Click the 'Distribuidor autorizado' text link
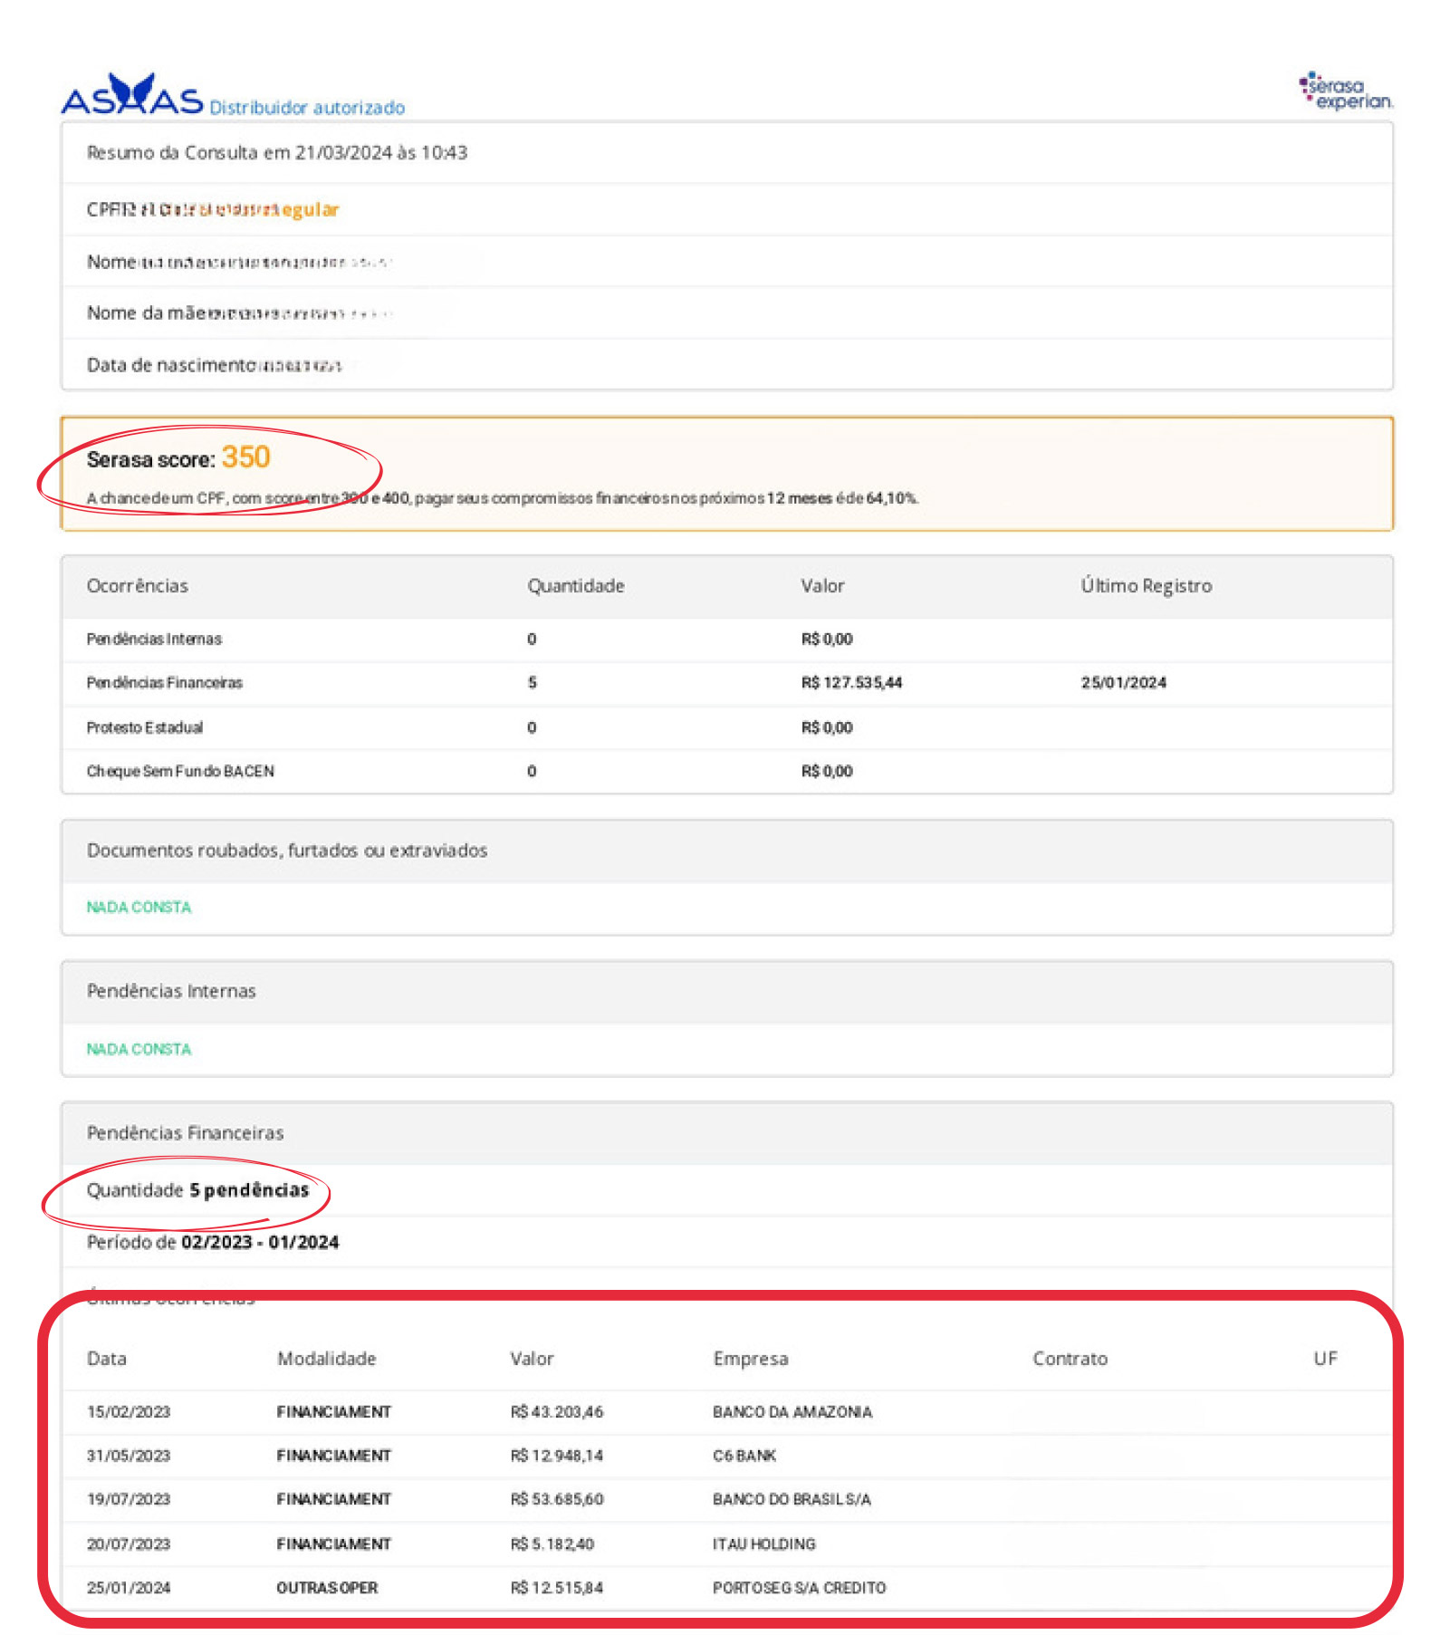 (x=307, y=108)
